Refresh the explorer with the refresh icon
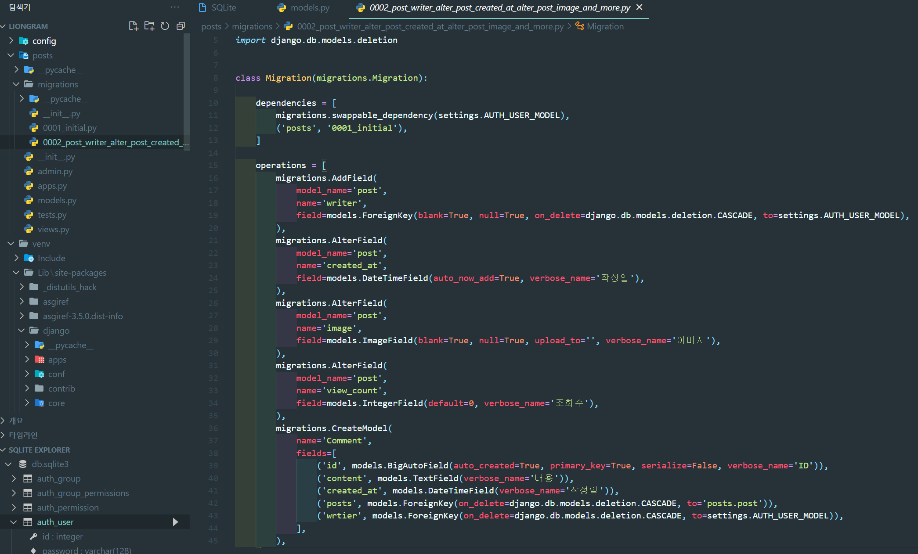The width and height of the screenshot is (918, 554). tap(165, 26)
